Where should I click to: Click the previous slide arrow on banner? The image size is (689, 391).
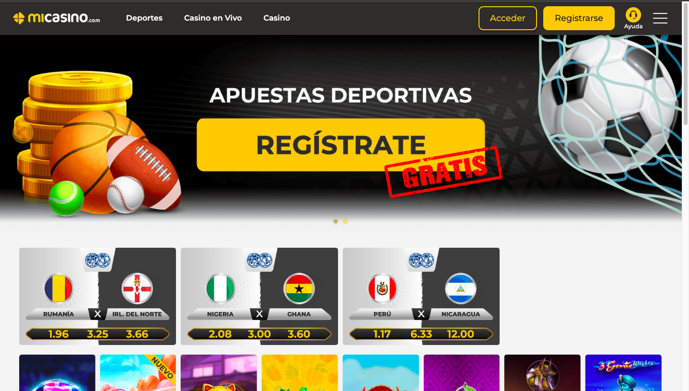[x=23, y=133]
